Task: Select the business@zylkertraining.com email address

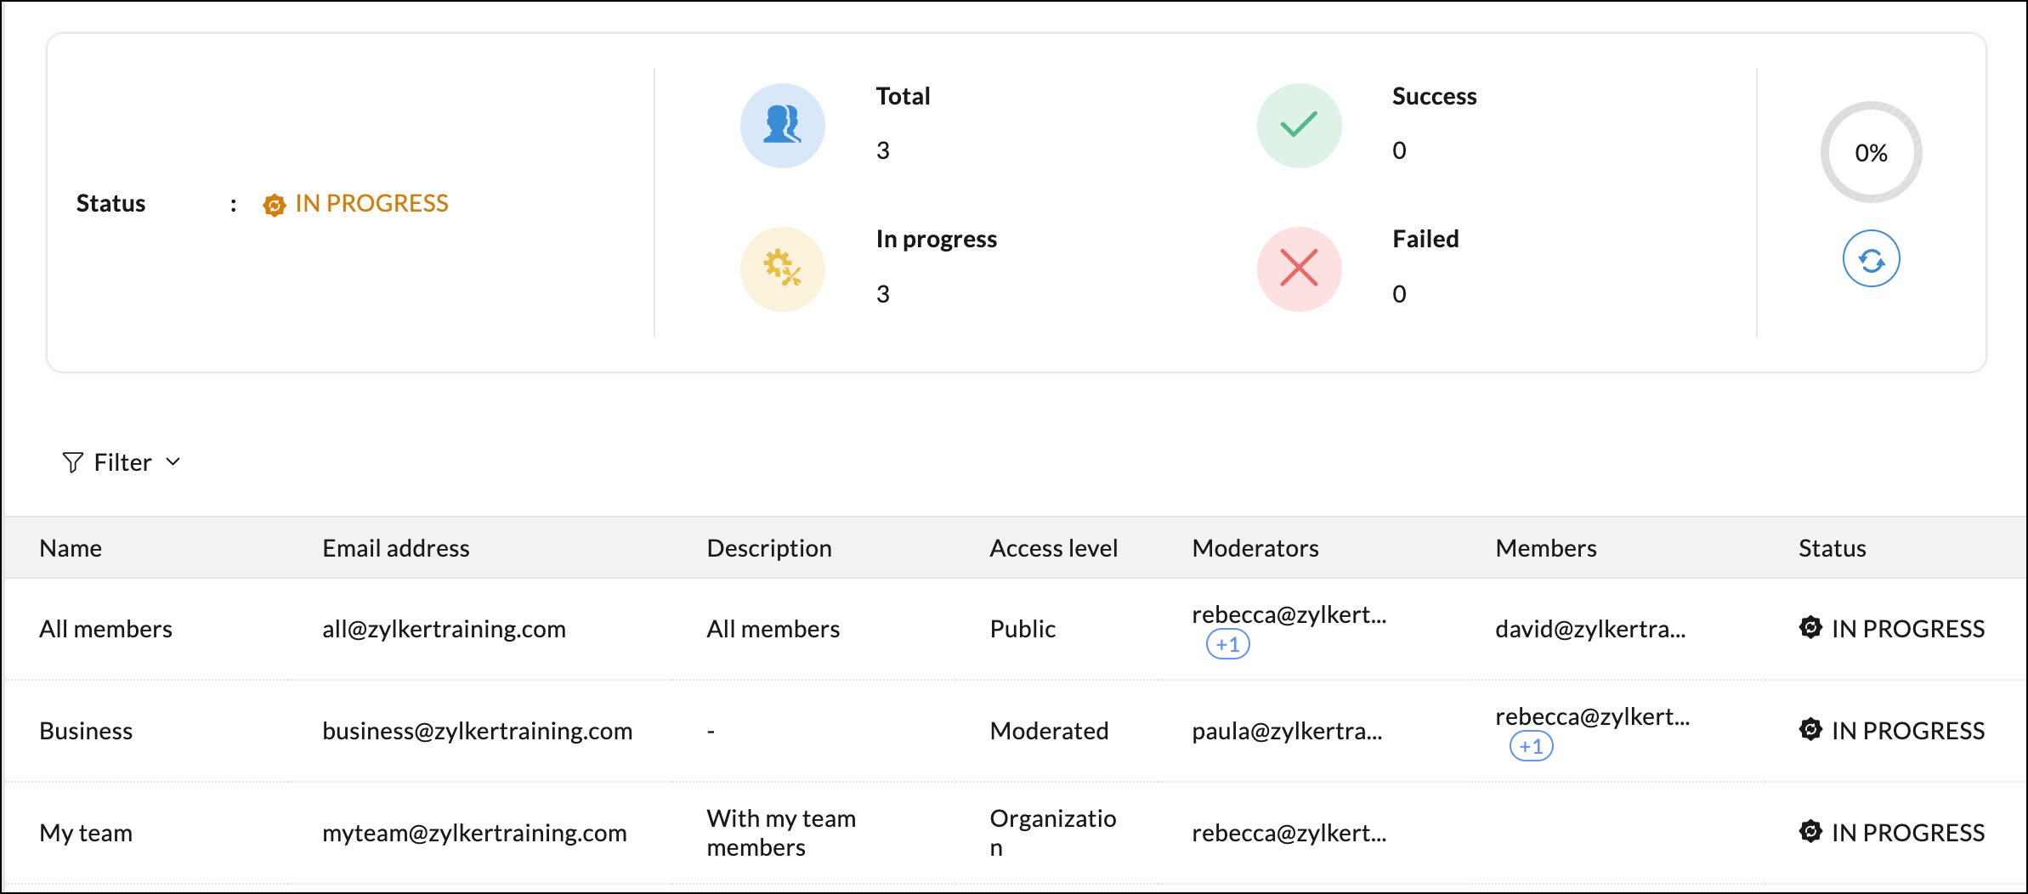Action: click(477, 731)
